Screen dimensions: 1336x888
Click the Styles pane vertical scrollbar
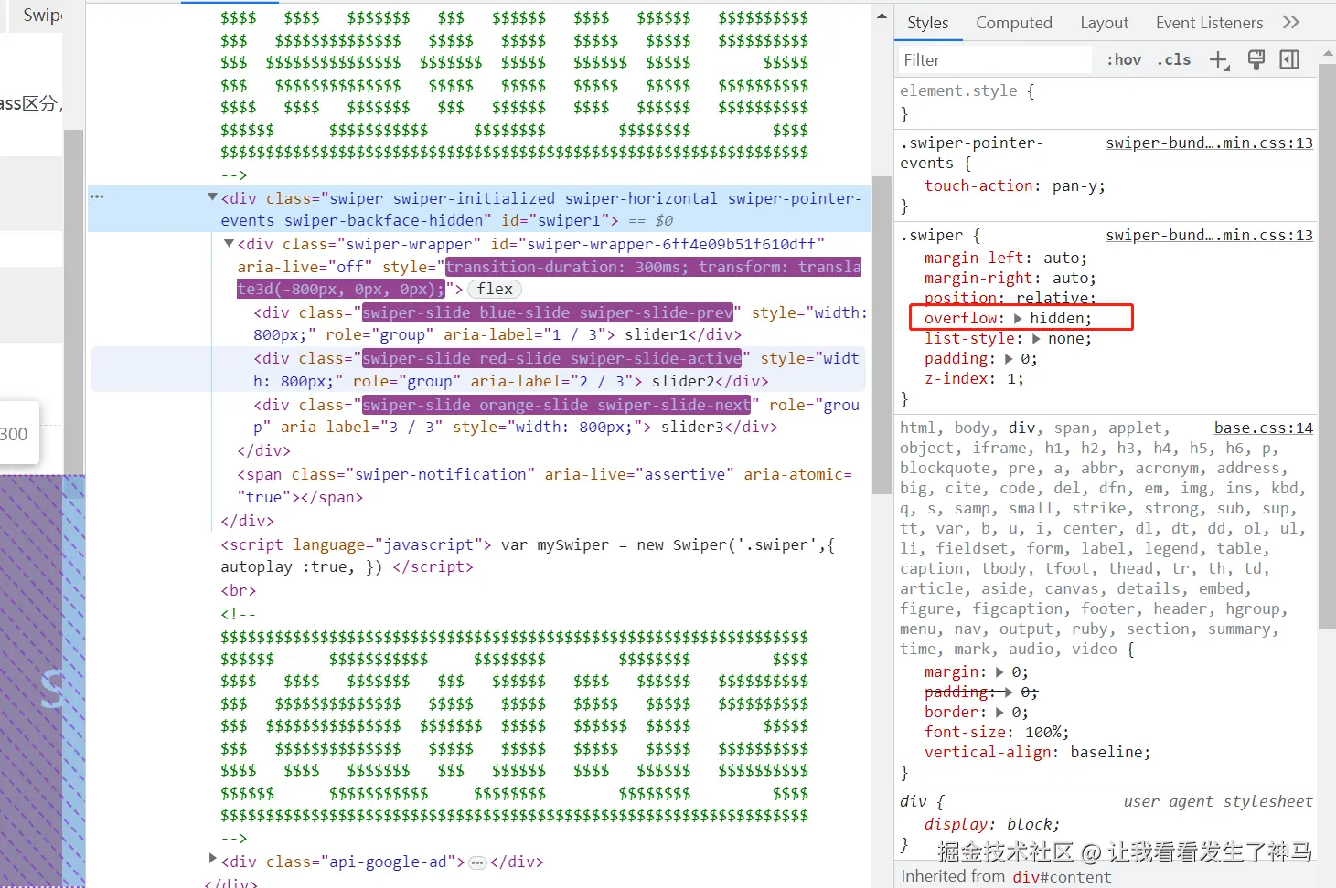click(x=1327, y=347)
